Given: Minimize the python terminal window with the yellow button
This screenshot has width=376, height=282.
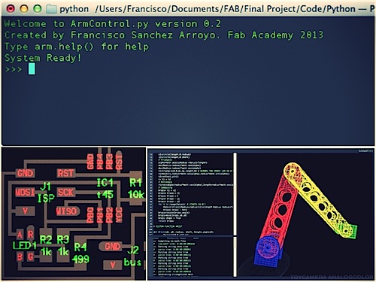Looking at the screenshot, I should pyautogui.click(x=24, y=9).
